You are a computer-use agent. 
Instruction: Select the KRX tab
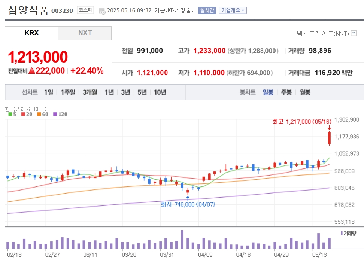point(31,33)
